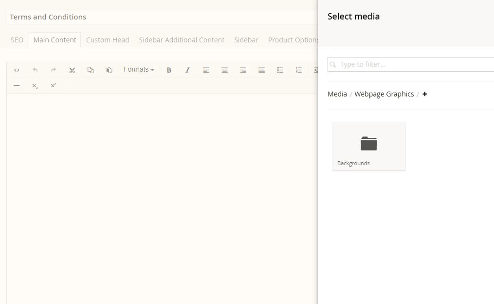The height and width of the screenshot is (304, 494).
Task: Apply superscript formatting
Action: [54, 85]
